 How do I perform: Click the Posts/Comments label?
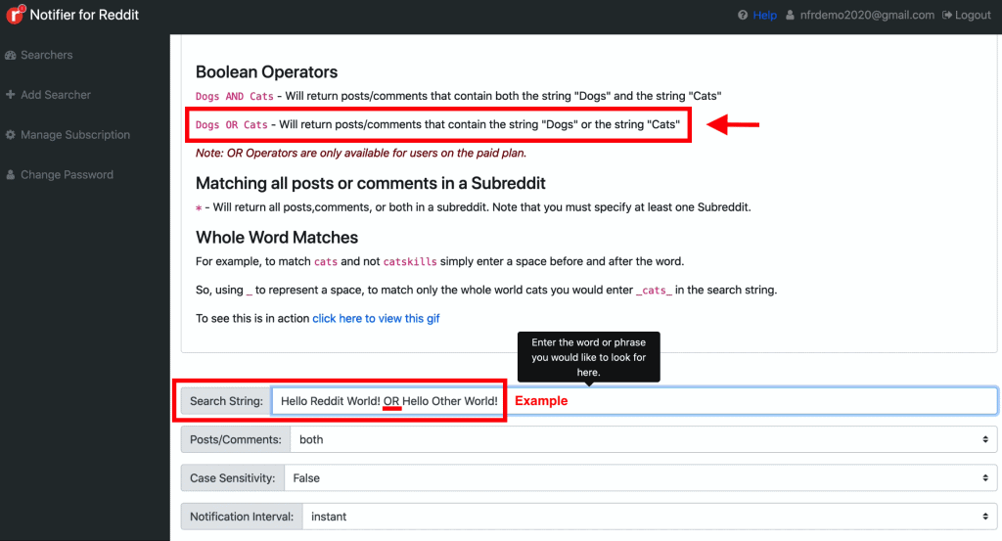(235, 439)
